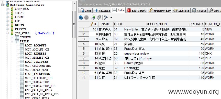Image resolution: width=221 pixels, height=99 pixels.
Task: Collapse the TABLE folder node
Action: 12,41
